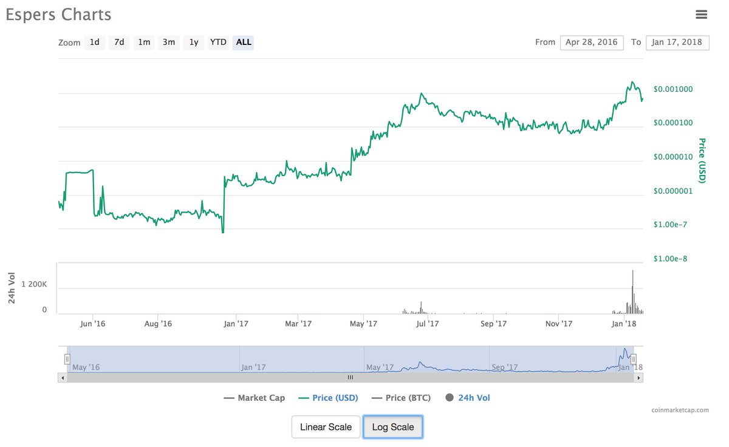Set zoom range to 1d
This screenshot has width=729, height=447.
pyautogui.click(x=95, y=43)
